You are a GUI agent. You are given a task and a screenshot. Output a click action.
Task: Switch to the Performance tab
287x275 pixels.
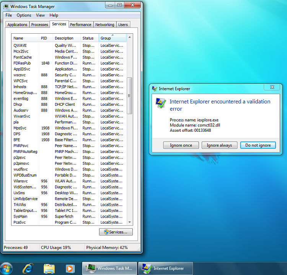pyautogui.click(x=81, y=25)
